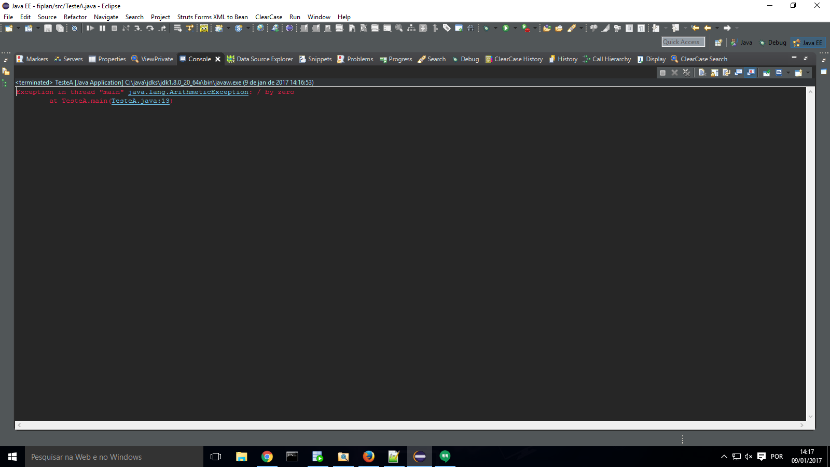
Task: Expand the Run button dropdown arrow
Action: tap(515, 28)
